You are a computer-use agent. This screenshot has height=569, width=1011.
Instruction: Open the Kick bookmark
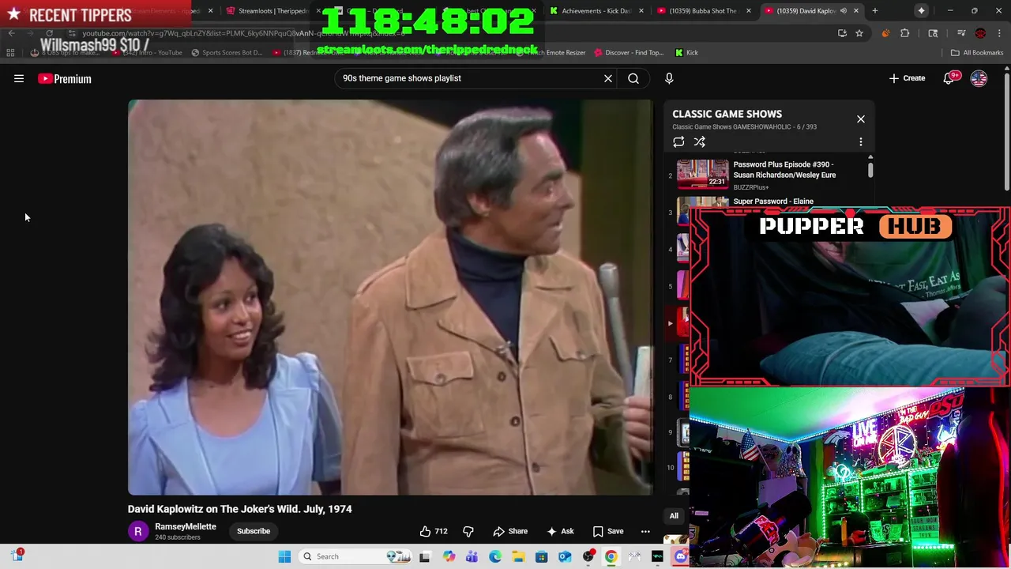[x=686, y=53]
